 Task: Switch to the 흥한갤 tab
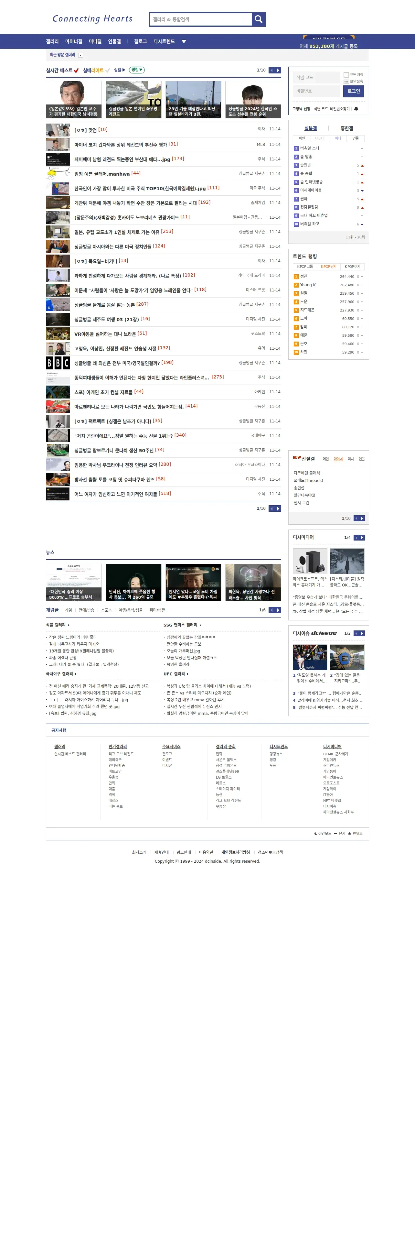pos(347,128)
